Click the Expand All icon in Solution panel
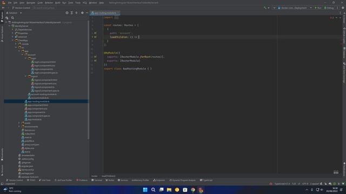This screenshot has width=346, height=194. (x=72, y=13)
